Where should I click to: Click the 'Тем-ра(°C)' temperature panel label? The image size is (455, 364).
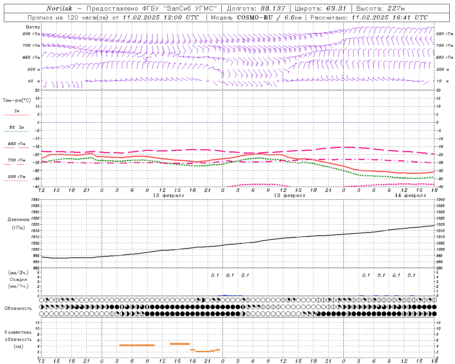[x=17, y=101]
